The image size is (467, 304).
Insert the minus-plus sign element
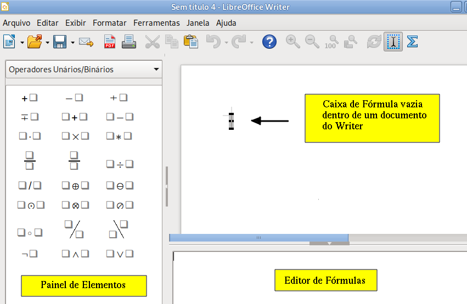(30, 117)
